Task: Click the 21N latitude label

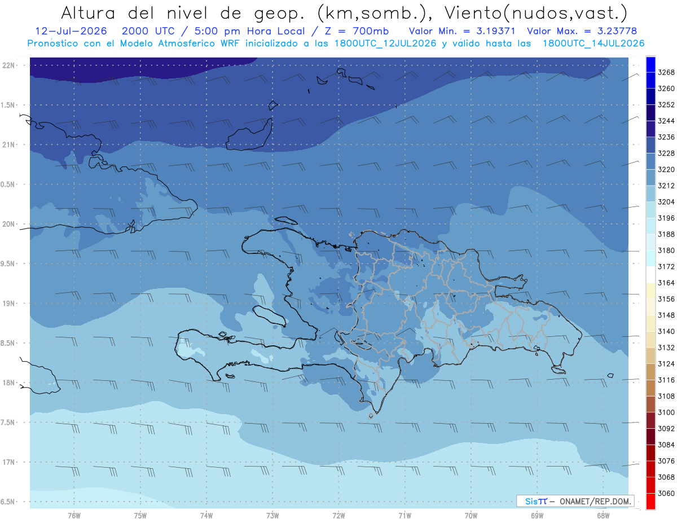Action: (8, 144)
